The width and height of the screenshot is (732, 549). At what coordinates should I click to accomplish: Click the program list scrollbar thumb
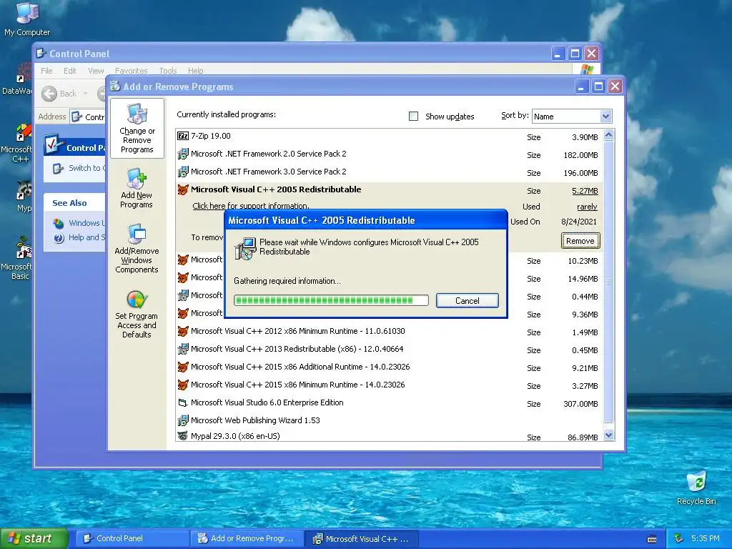coord(608,282)
